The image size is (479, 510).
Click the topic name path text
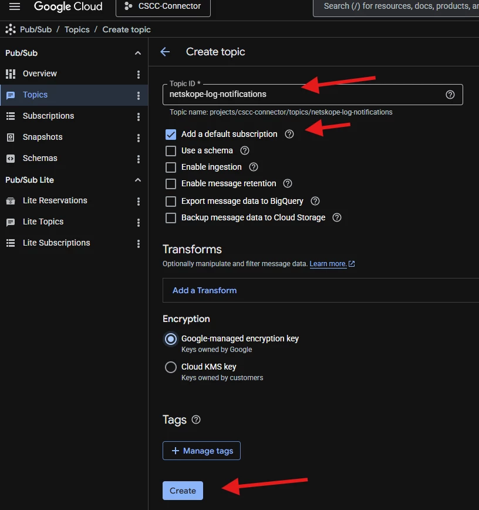coord(281,112)
